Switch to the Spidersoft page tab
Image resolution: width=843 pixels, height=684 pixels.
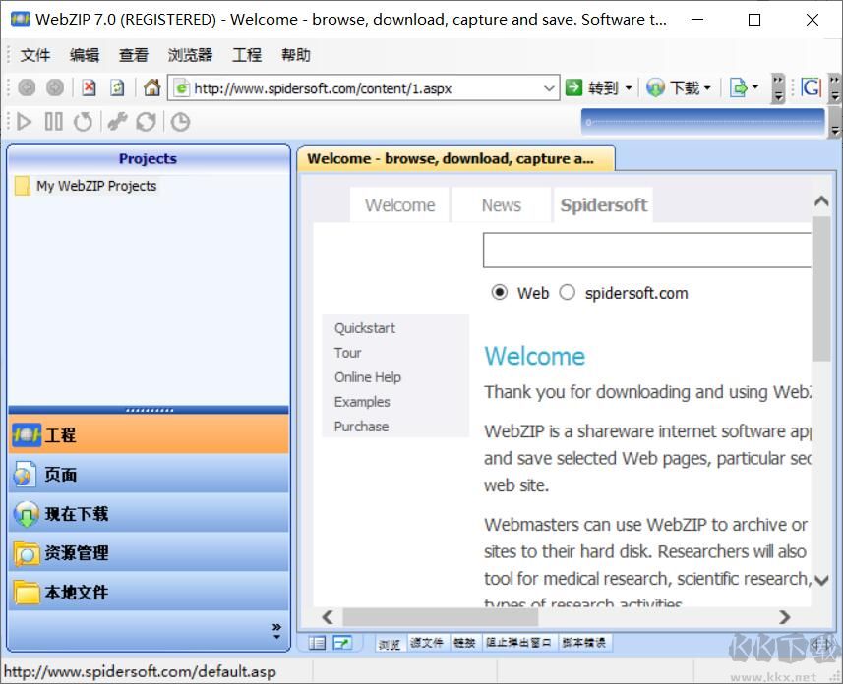coord(603,204)
